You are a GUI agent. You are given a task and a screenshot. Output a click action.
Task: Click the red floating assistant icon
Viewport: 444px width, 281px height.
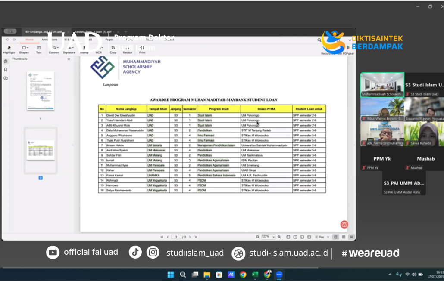click(344, 225)
